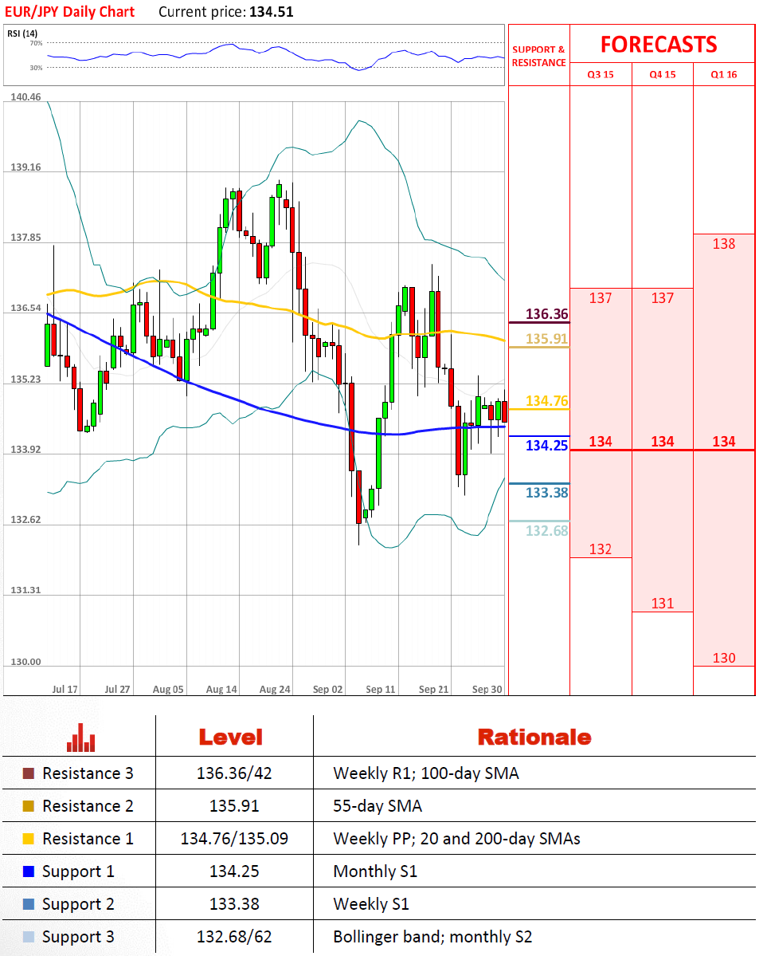Click the Weekly S1 rationale
The width and height of the screenshot is (767, 956).
pyautogui.click(x=371, y=904)
